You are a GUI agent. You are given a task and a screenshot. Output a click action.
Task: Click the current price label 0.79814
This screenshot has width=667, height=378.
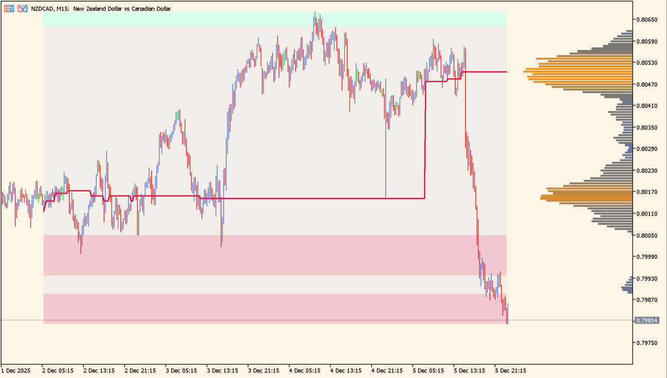click(x=647, y=320)
